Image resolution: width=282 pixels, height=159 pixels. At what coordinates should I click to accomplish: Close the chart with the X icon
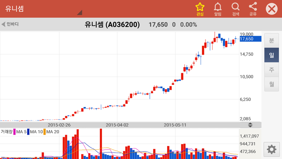[271, 9]
